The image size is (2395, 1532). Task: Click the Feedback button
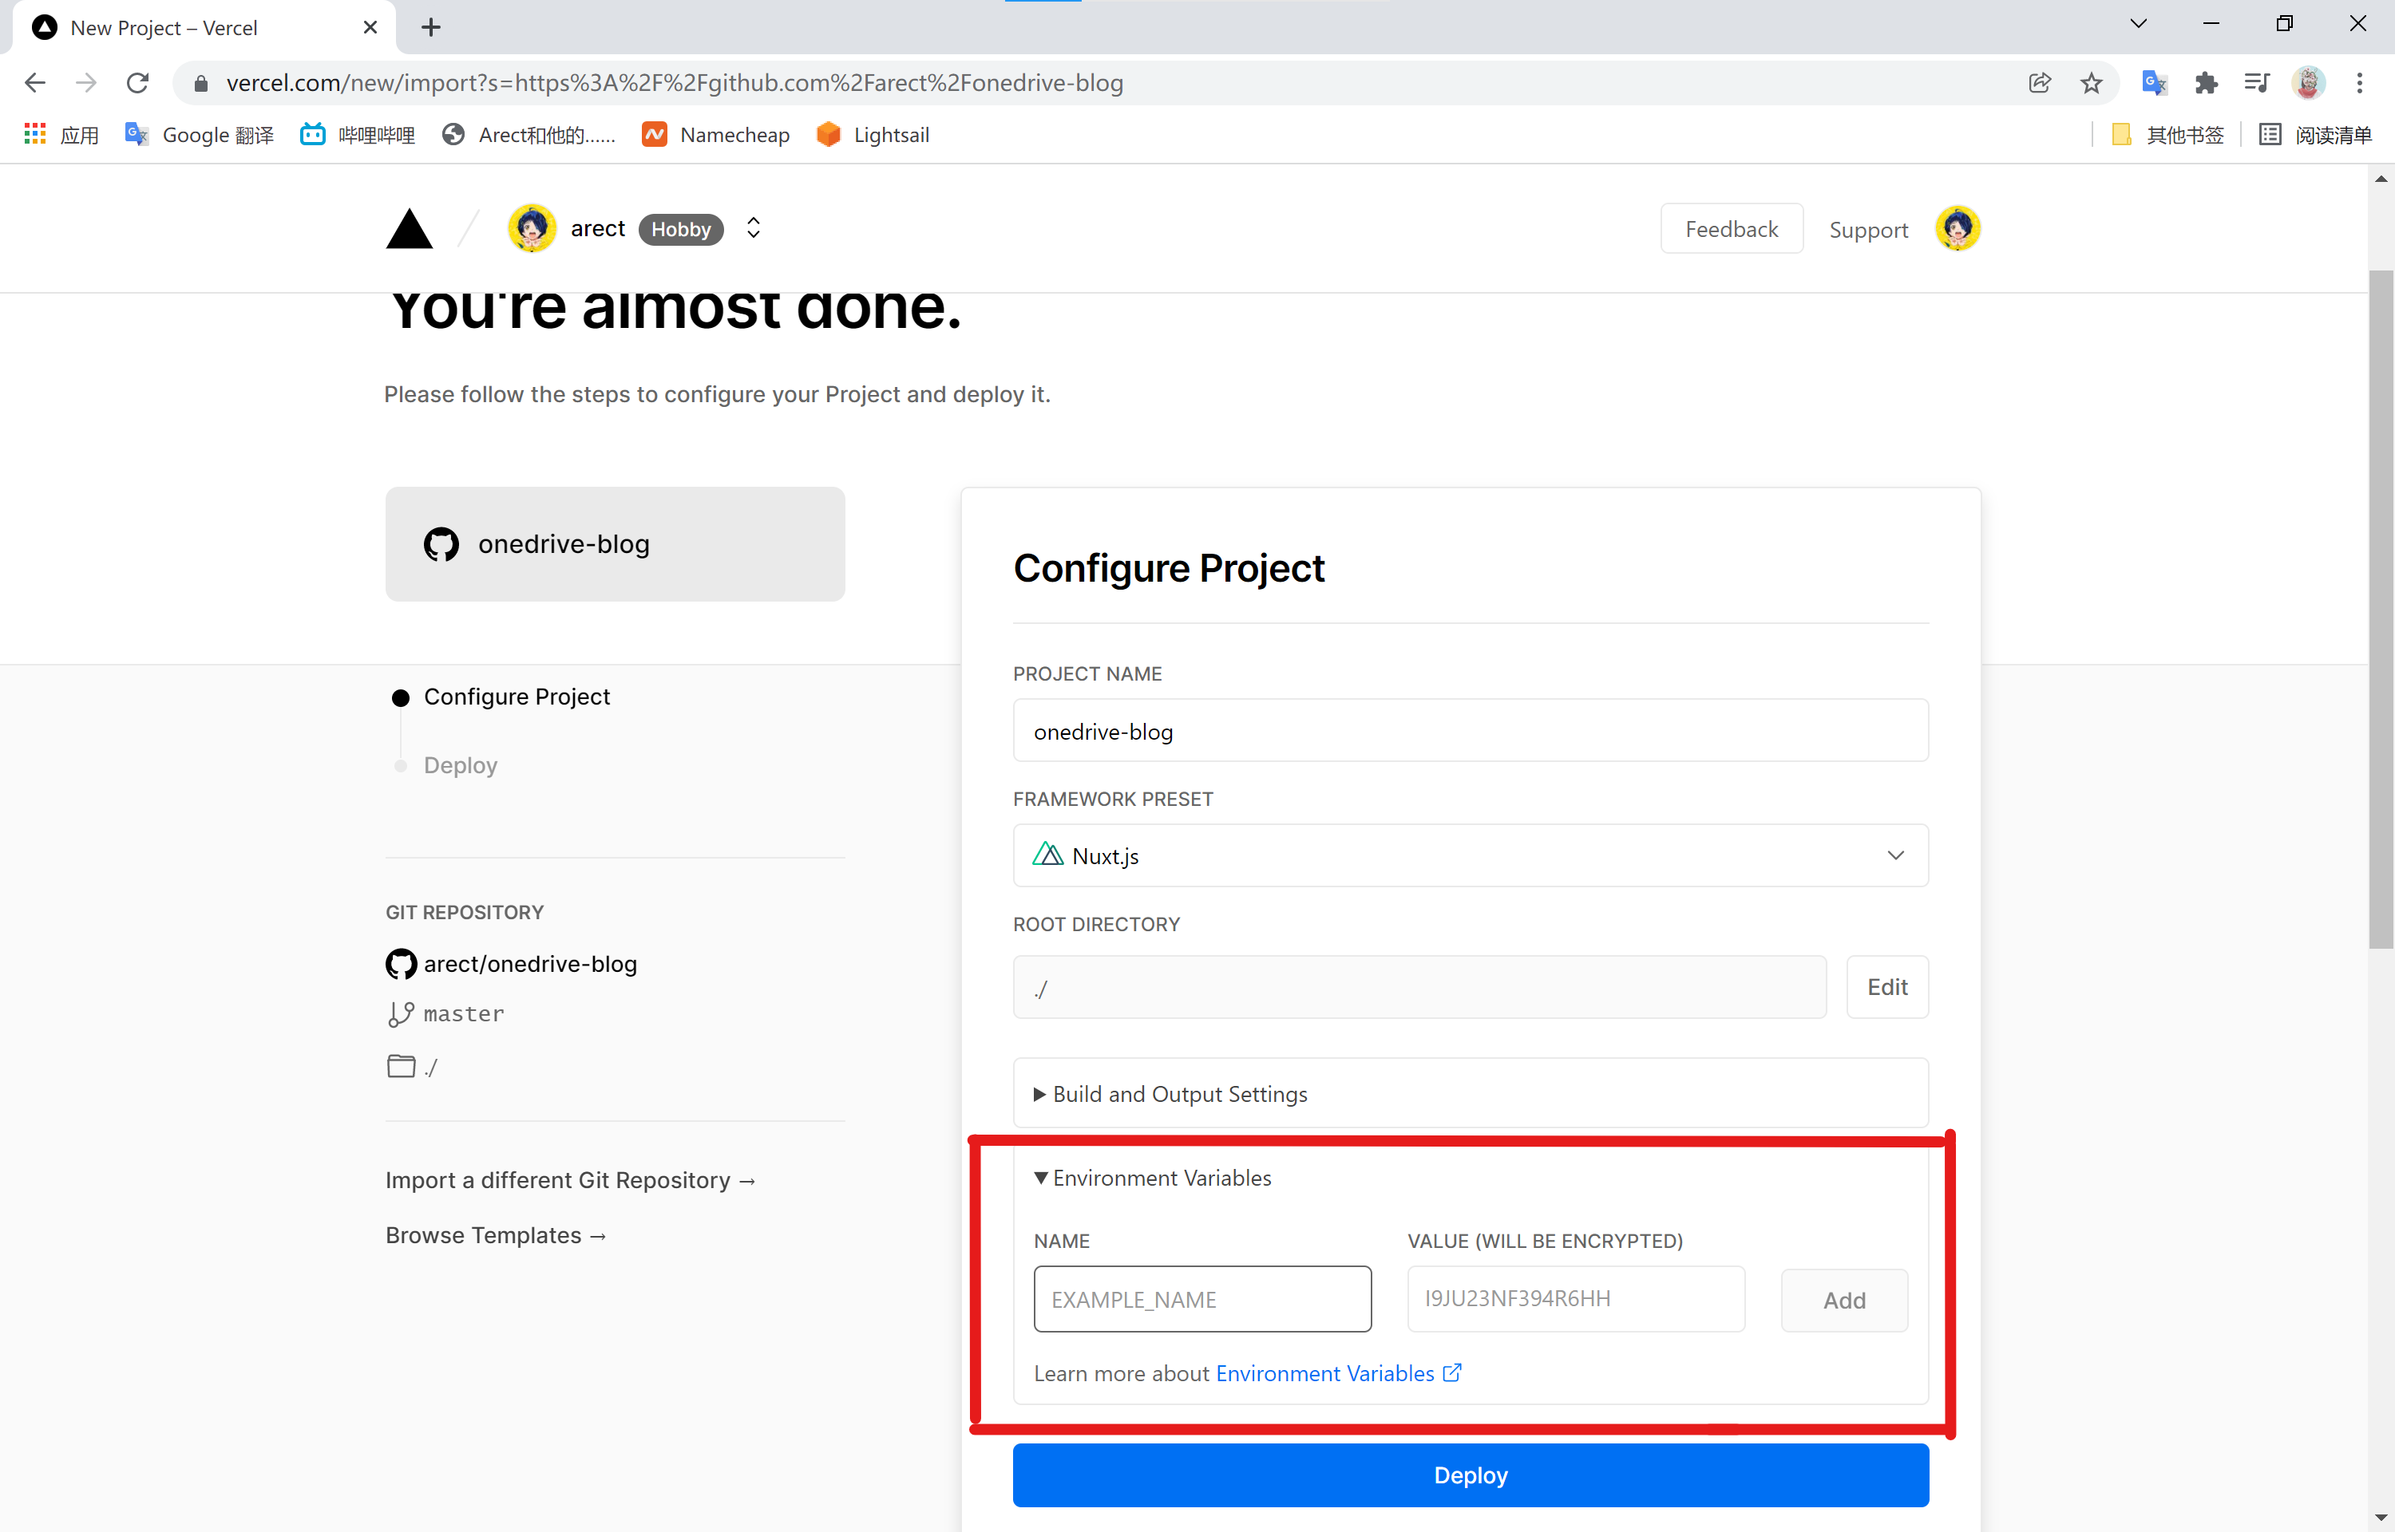point(1730,229)
